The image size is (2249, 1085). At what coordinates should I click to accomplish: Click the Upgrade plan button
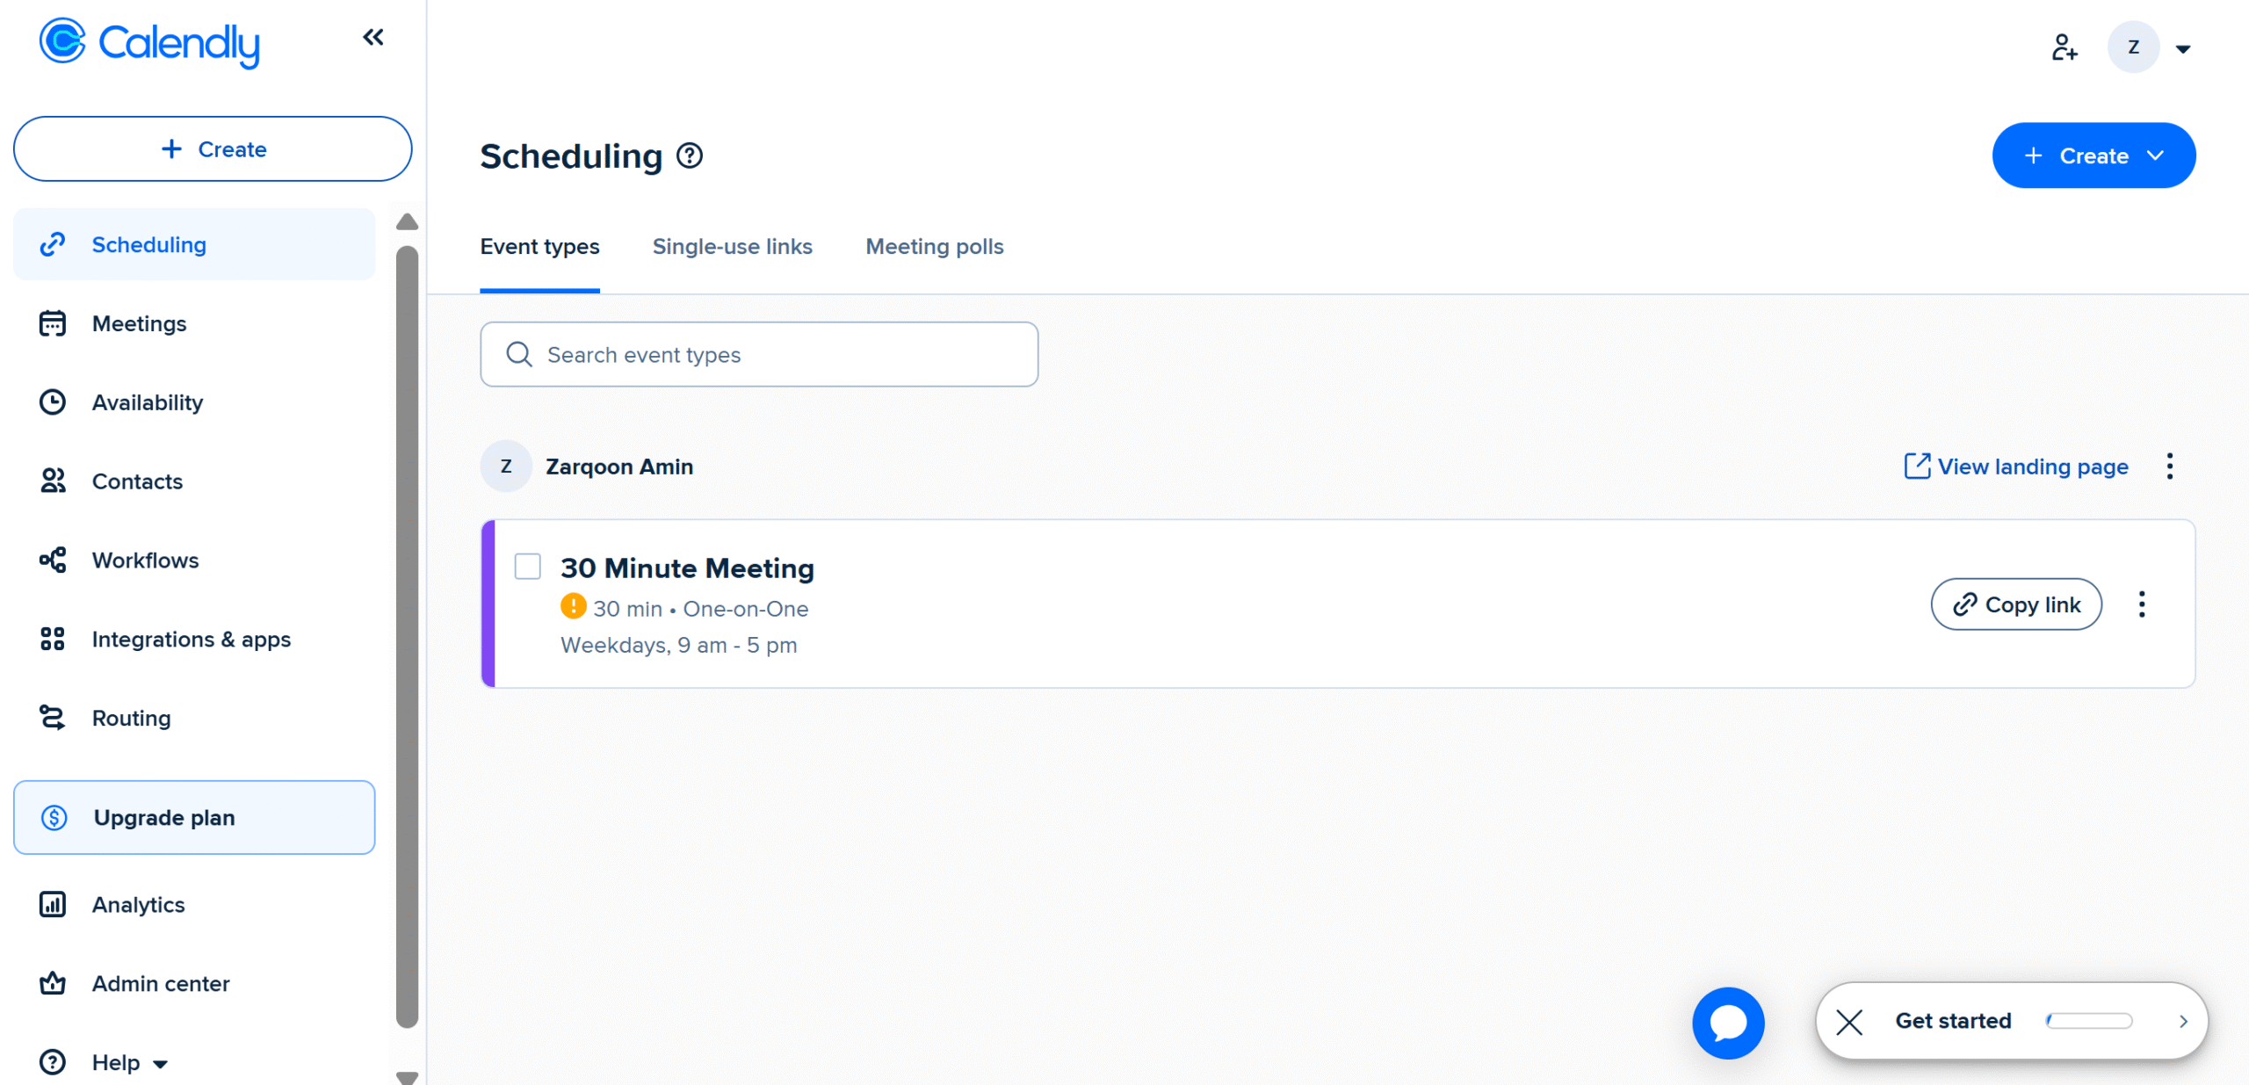pyautogui.click(x=194, y=818)
